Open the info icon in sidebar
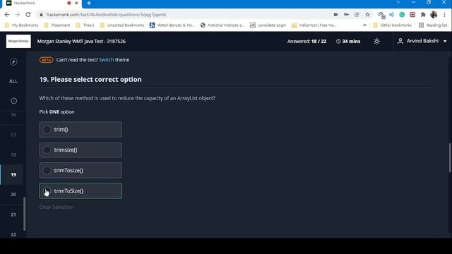 tap(13, 101)
